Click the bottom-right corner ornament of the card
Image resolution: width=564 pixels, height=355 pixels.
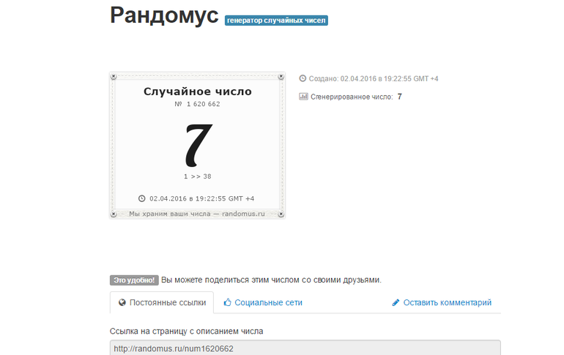pos(281,214)
